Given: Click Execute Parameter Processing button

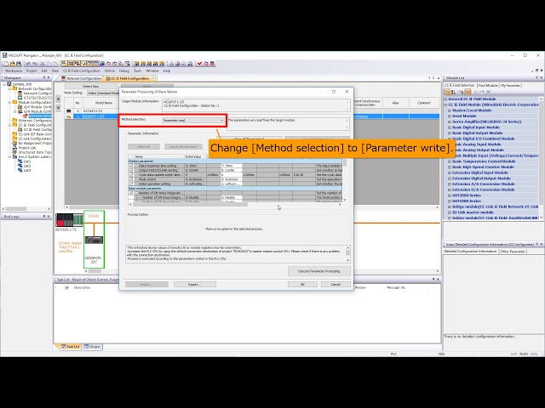Looking at the screenshot, I should point(319,271).
